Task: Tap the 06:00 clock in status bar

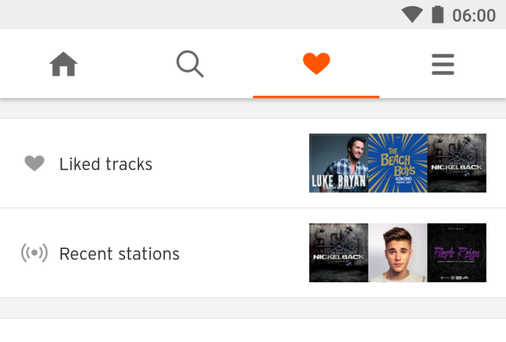Action: tap(474, 15)
